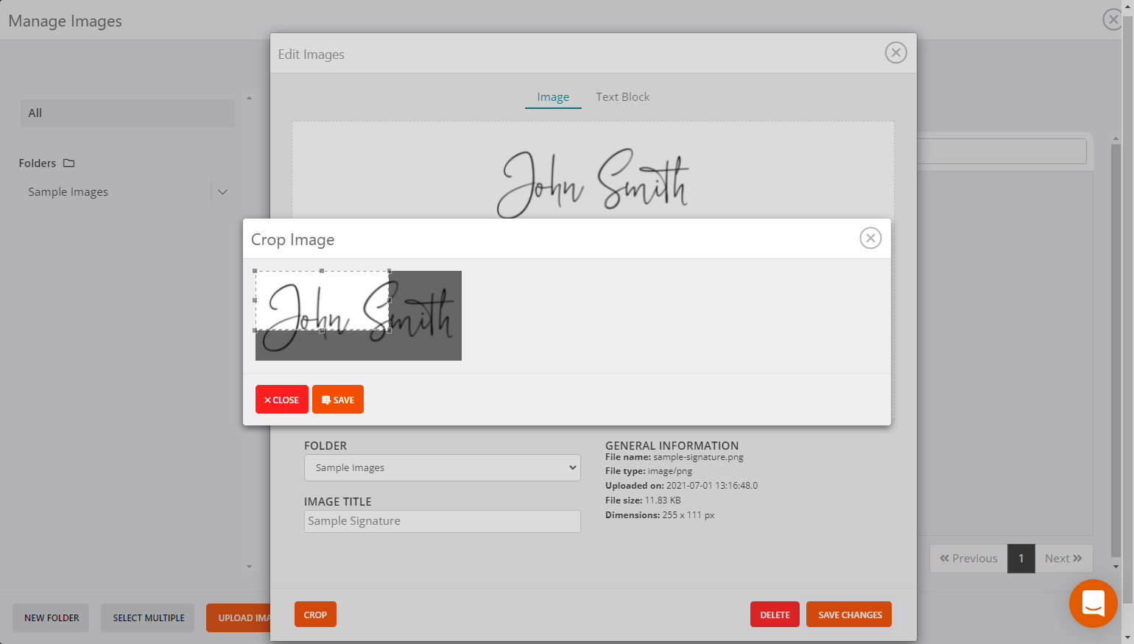Click the John Smith signature thumbnail
The image size is (1134, 644).
click(359, 315)
